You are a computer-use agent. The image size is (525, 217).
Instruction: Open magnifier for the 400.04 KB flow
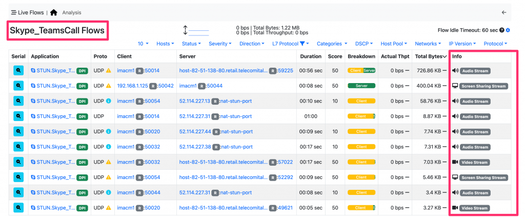coord(18,86)
